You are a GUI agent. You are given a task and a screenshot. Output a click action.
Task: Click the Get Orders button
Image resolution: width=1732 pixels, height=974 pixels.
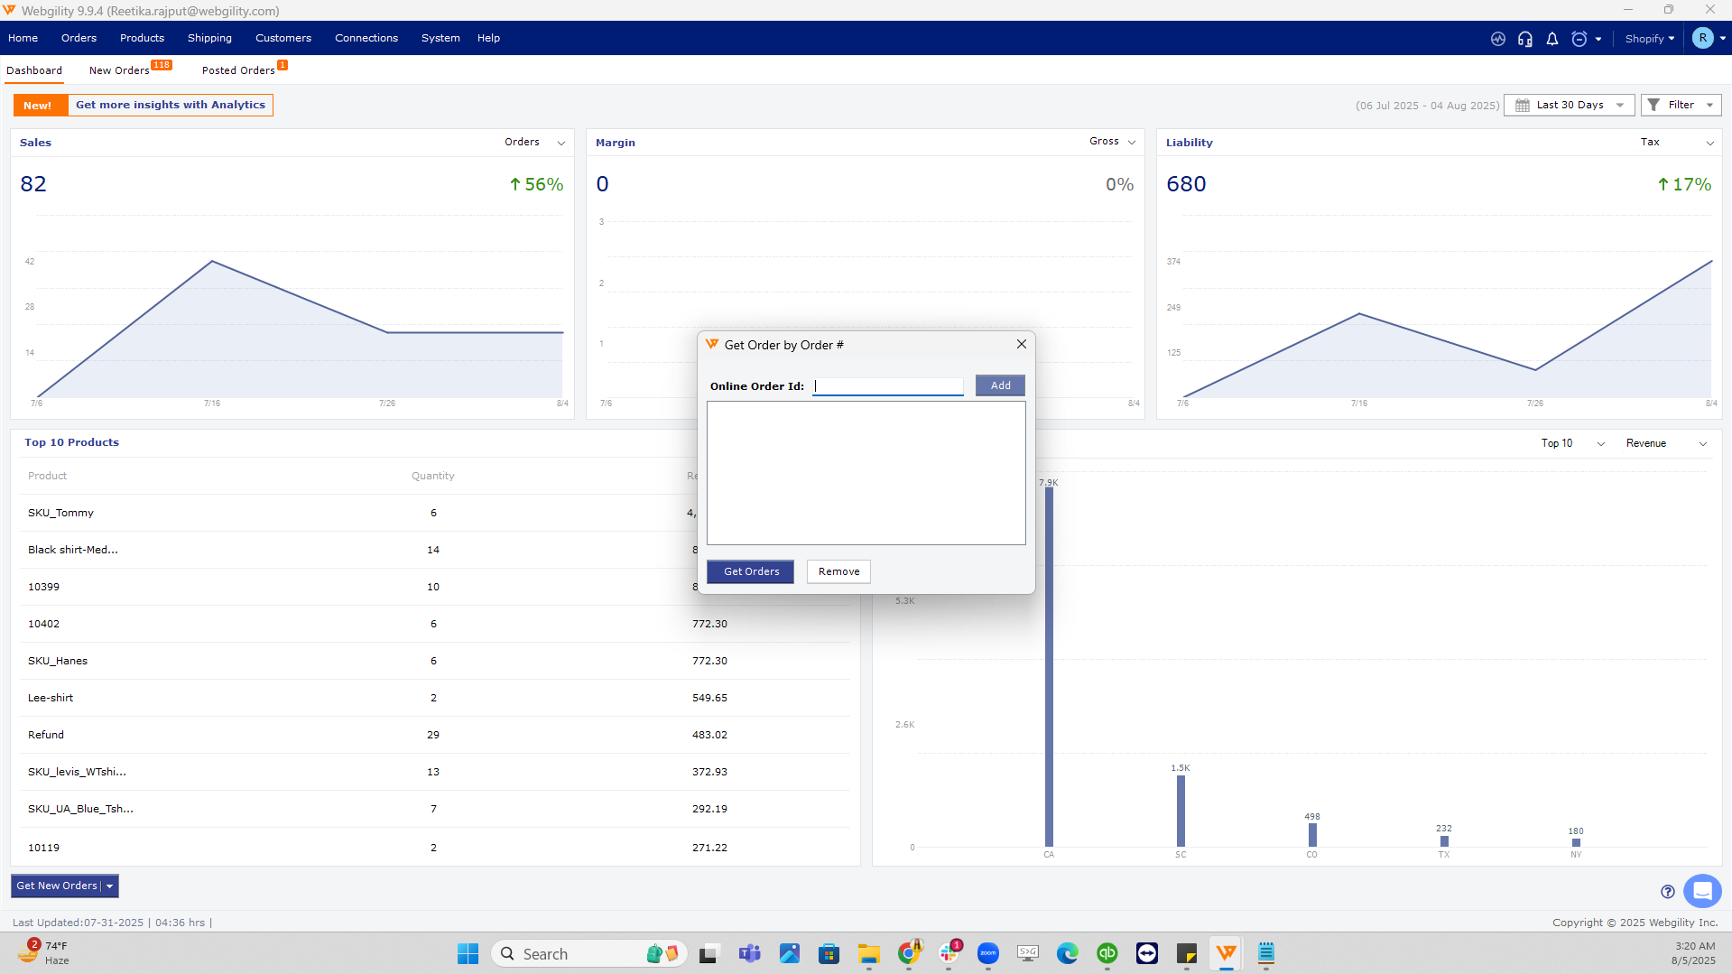coord(751,571)
